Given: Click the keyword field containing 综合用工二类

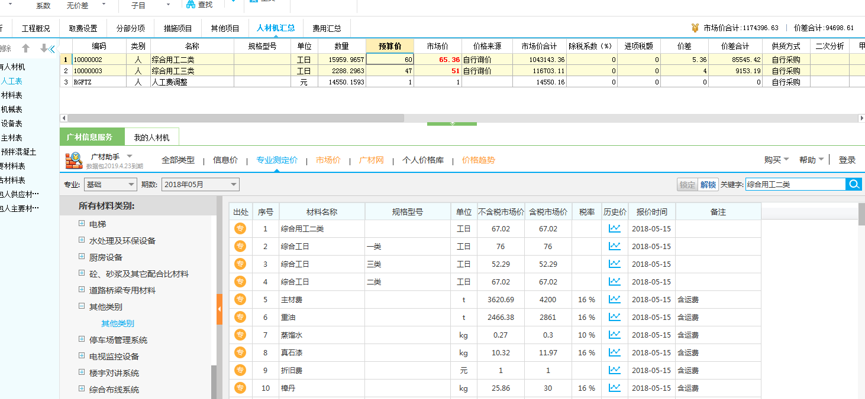Looking at the screenshot, I should [795, 184].
